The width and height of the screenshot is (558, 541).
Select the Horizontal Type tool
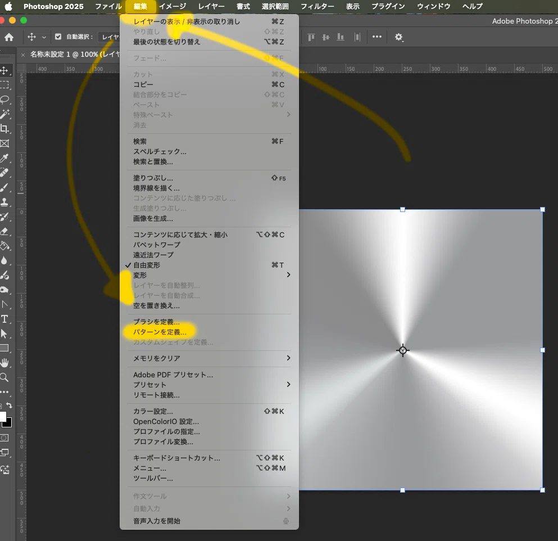coord(4,319)
